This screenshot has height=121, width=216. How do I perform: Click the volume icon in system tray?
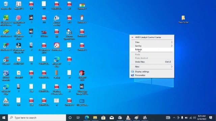click(194, 118)
